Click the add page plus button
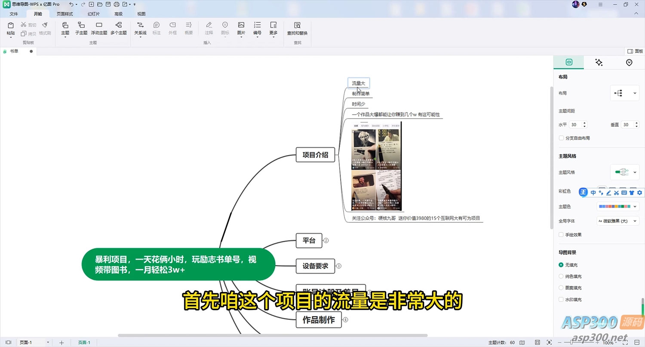The image size is (645, 347). [61, 342]
